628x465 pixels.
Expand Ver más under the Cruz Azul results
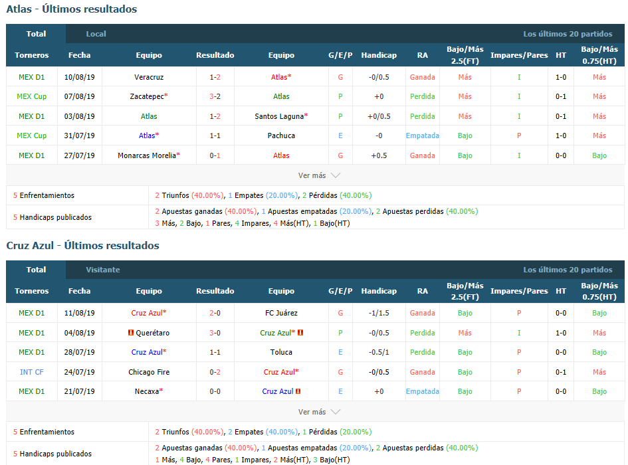[319, 412]
